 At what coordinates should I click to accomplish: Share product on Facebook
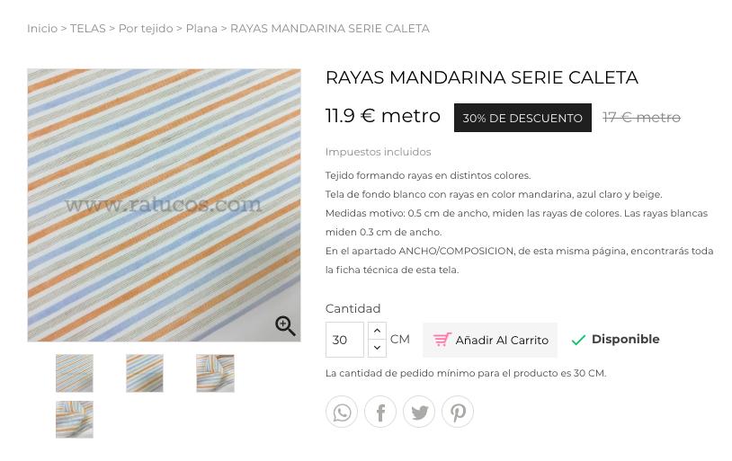(x=380, y=412)
